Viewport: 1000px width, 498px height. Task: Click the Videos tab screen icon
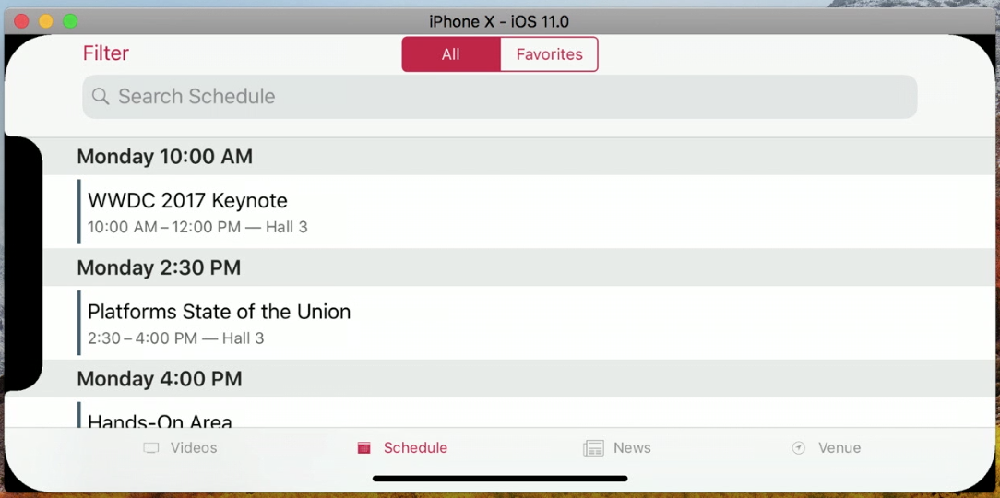tap(151, 448)
